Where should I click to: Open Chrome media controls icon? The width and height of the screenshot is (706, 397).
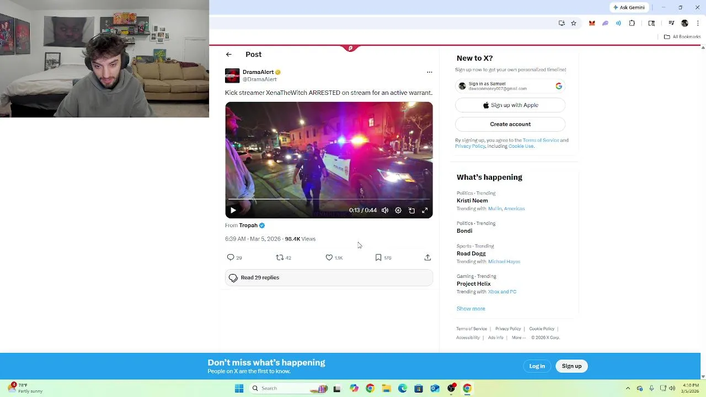(671, 23)
